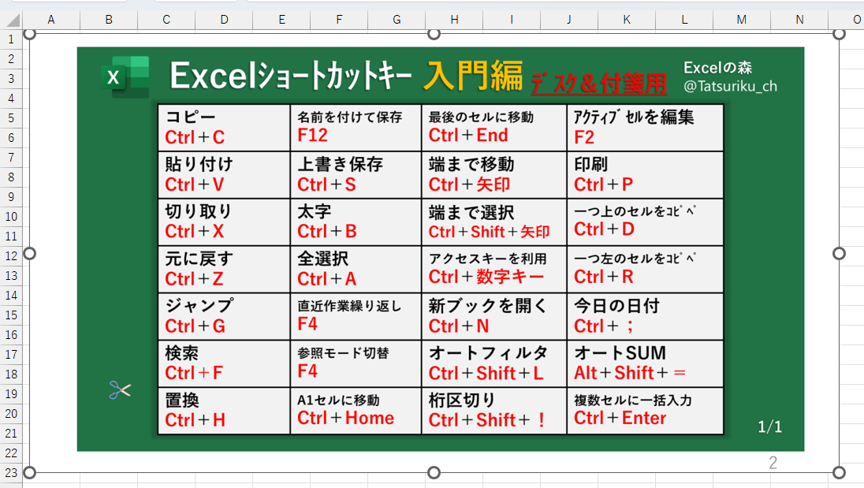Click the "1/1" page indicator text
864x488 pixels.
tap(769, 427)
